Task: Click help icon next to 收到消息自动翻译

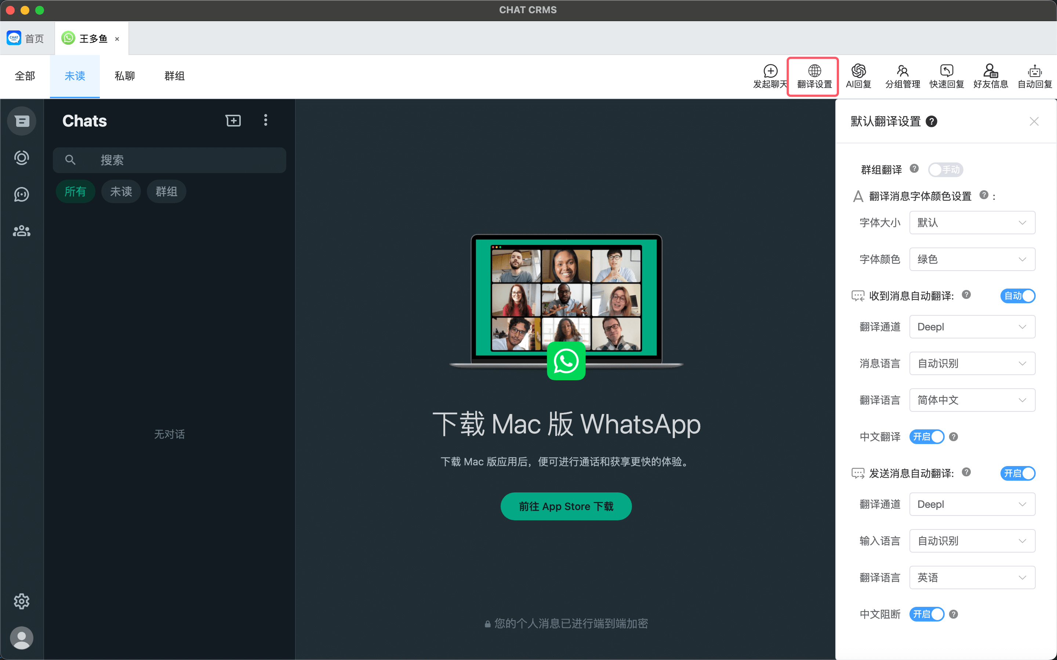Action: coord(966,295)
